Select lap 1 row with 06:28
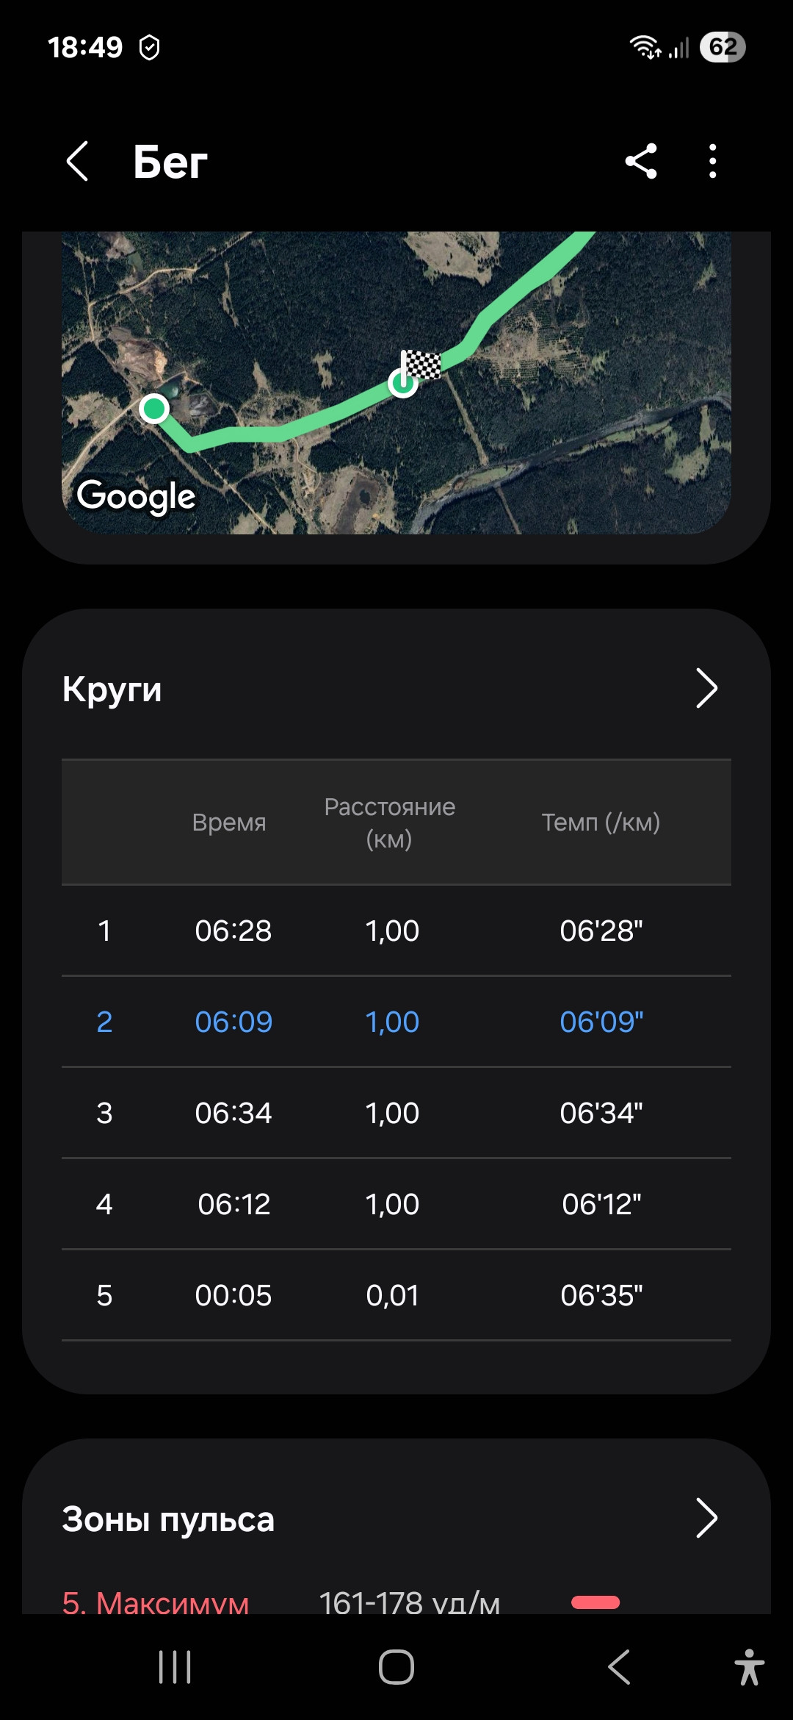This screenshot has height=1720, width=793. tap(396, 931)
